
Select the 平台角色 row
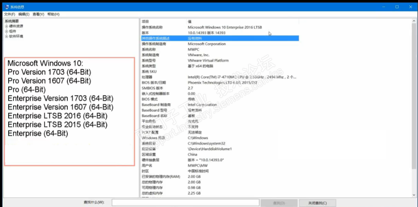tap(219, 121)
